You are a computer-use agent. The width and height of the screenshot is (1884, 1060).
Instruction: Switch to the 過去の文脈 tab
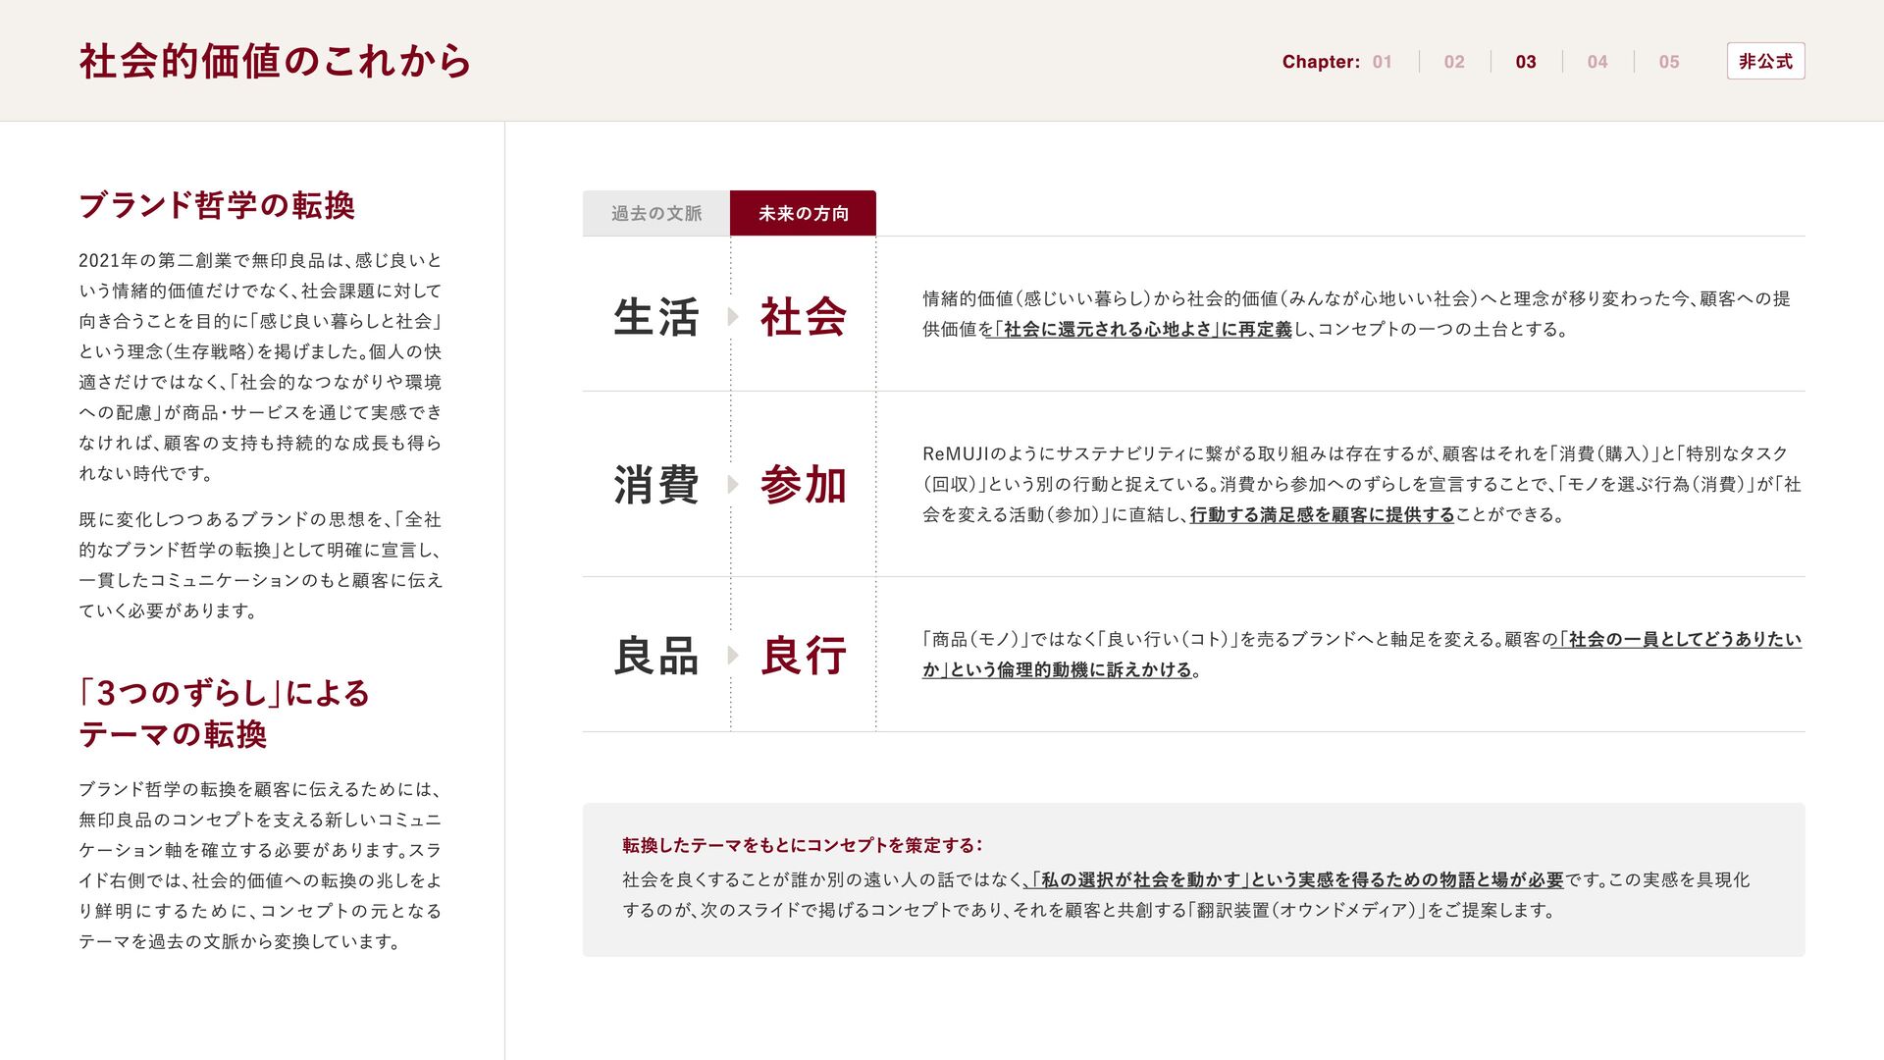click(655, 213)
